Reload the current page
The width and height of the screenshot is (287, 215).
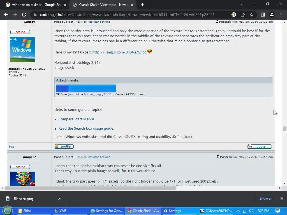coord(24,15)
